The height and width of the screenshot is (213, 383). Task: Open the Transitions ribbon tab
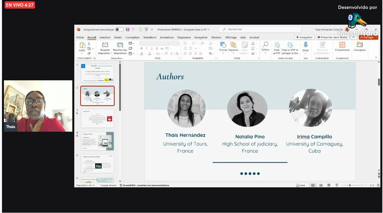coord(150,38)
